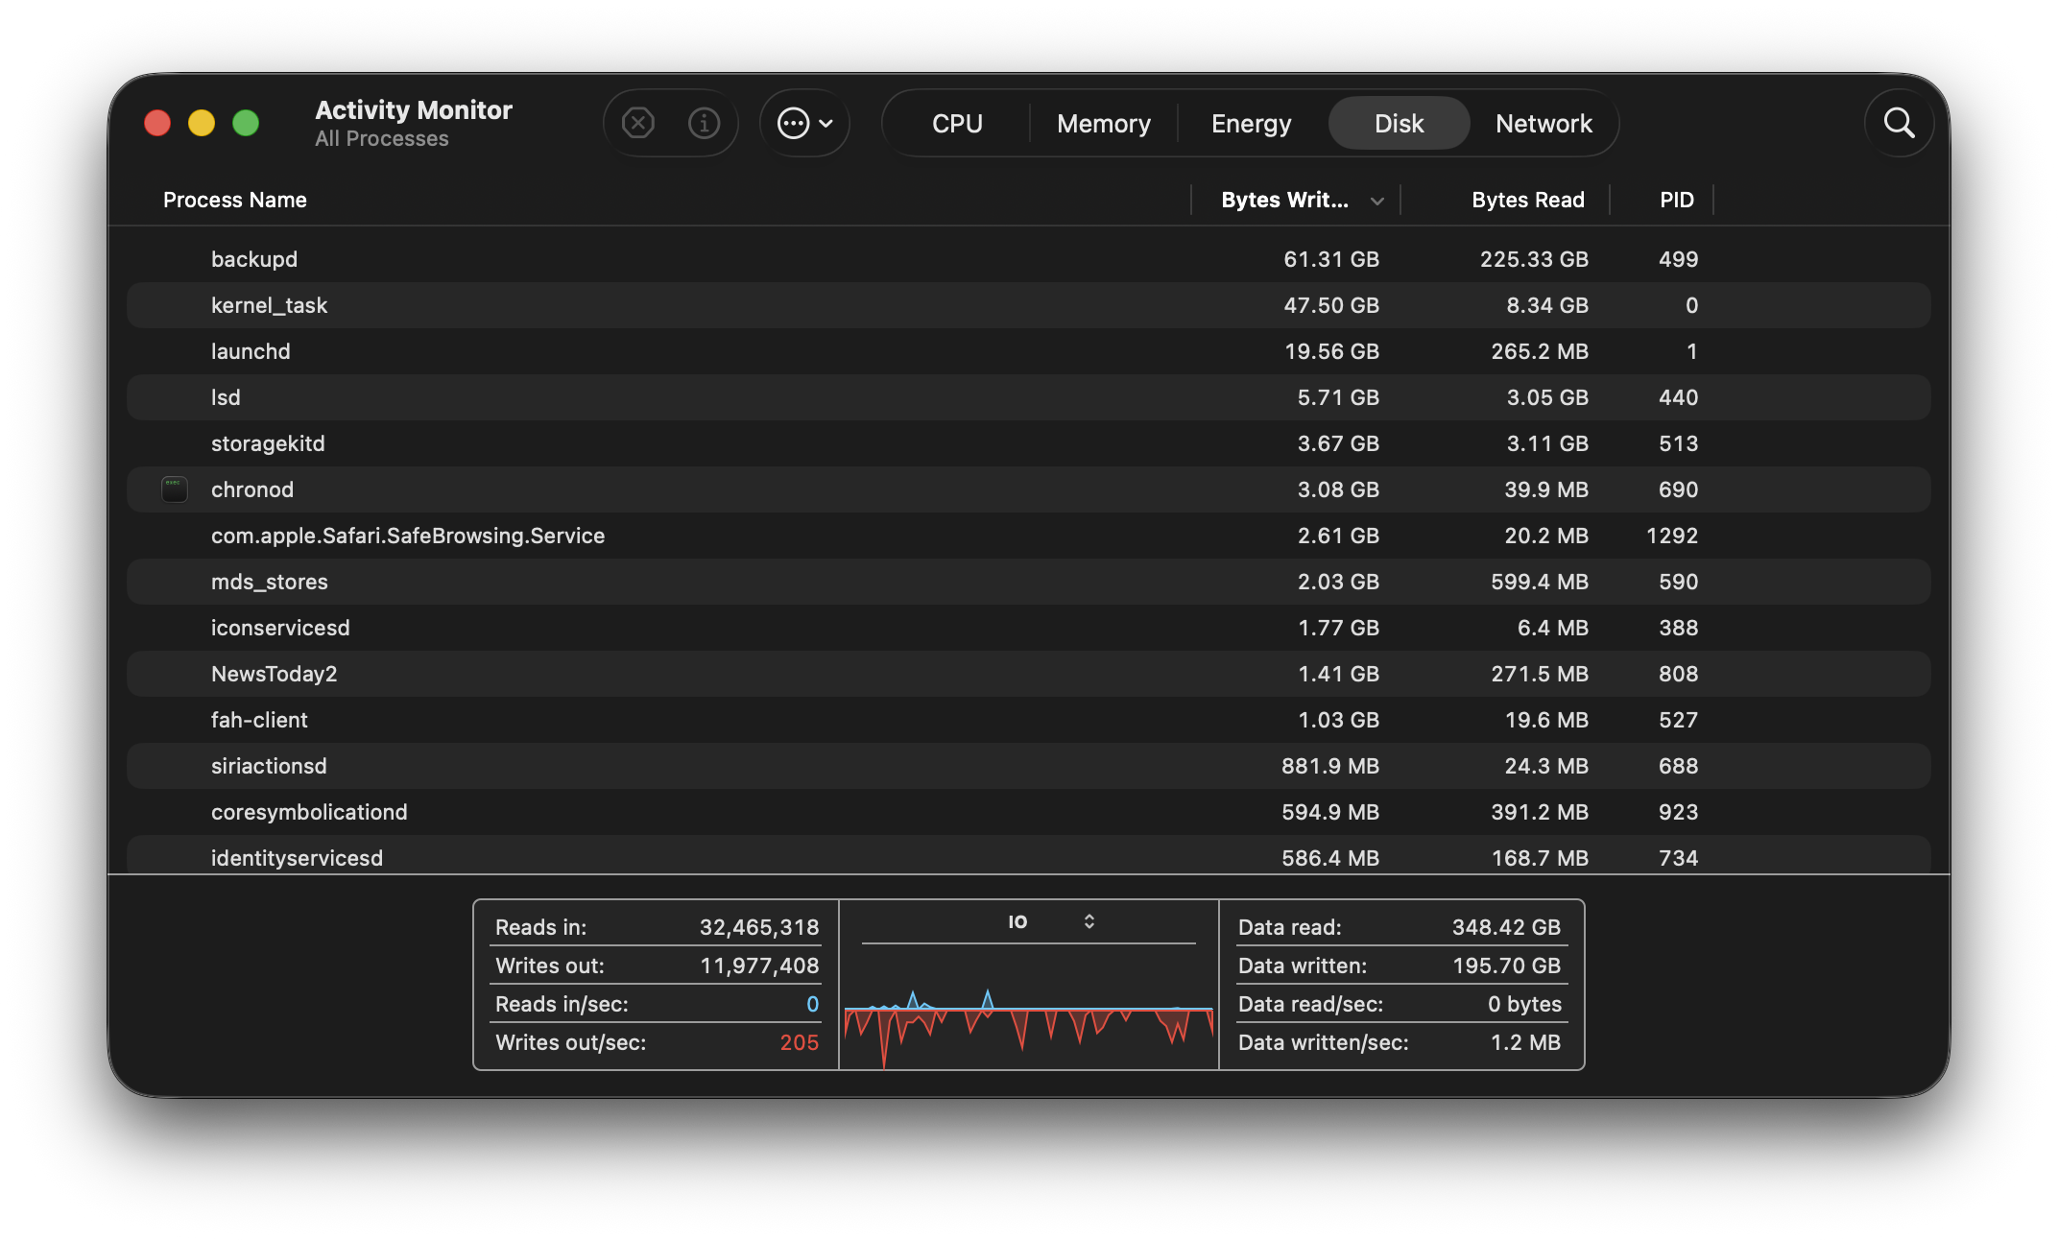Click the search magnifier icon
2058x1240 pixels.
pyautogui.click(x=1899, y=123)
